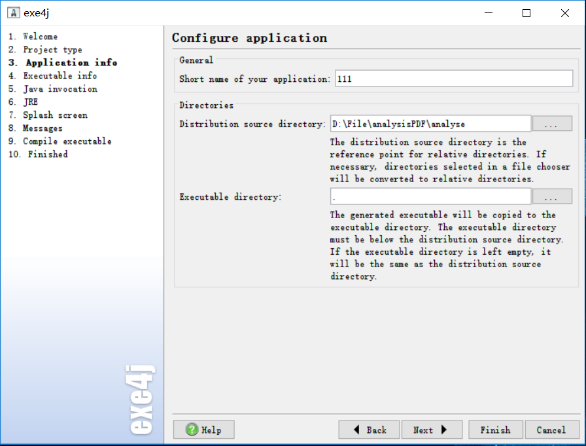Click the 'General' group label
The image size is (586, 446).
coord(196,60)
